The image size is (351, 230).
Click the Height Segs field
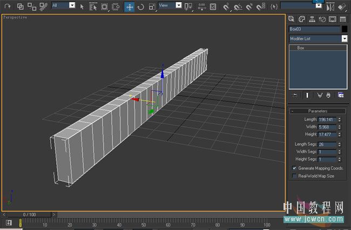(x=327, y=159)
